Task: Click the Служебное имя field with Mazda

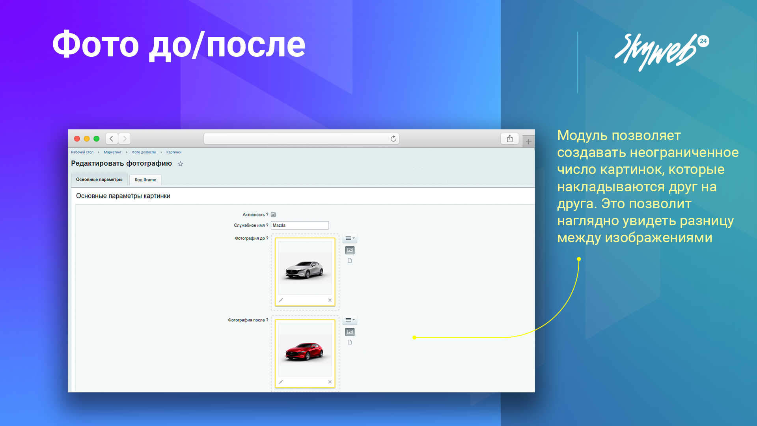Action: (x=300, y=225)
